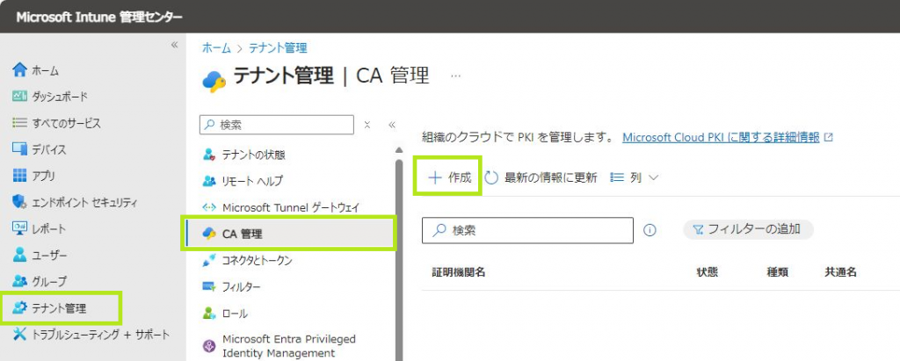The image size is (900, 361).
Task: Click the Endpoint Security shield icon
Action: (x=19, y=202)
